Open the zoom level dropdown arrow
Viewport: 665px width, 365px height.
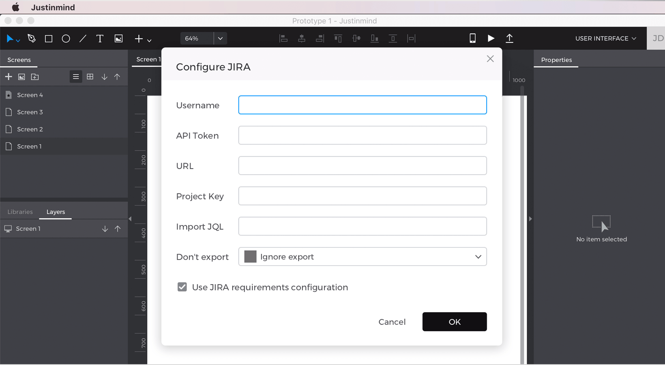coord(220,39)
